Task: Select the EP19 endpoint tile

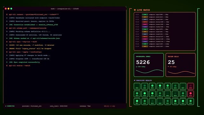Action: [152, 102]
